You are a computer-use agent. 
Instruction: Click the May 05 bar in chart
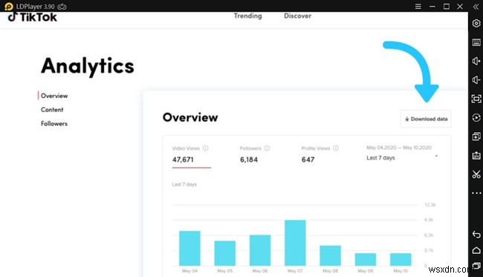[225, 253]
